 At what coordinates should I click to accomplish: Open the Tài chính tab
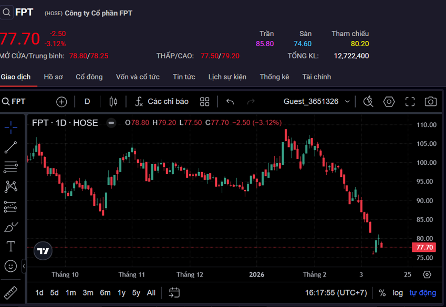(x=316, y=77)
